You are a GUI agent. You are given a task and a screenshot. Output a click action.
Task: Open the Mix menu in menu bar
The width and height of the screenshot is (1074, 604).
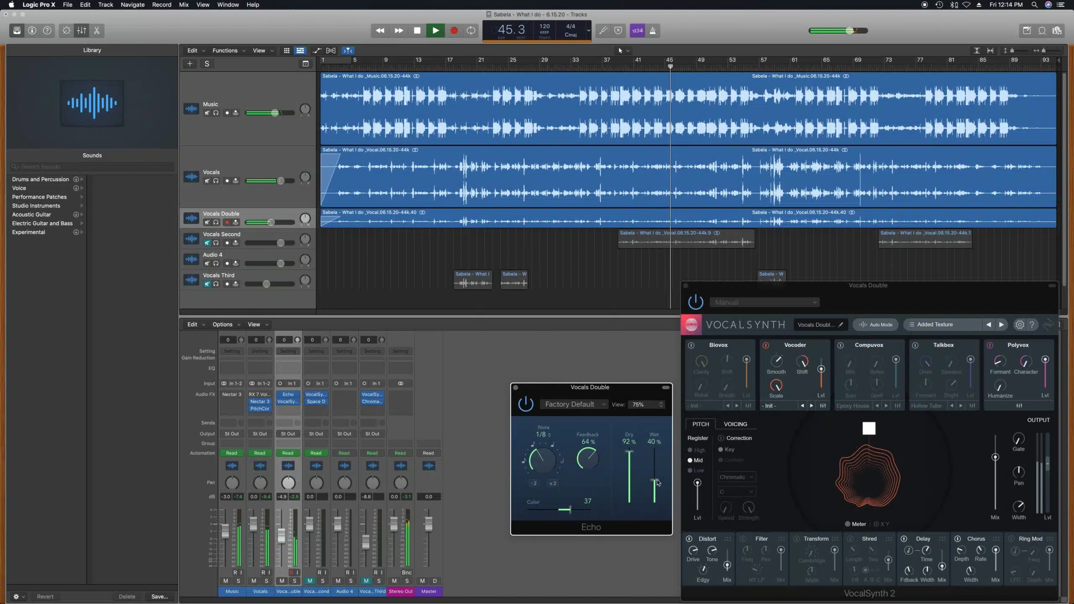click(x=184, y=5)
